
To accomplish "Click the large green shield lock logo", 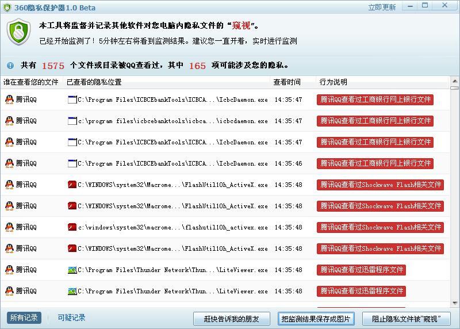I will click(x=19, y=32).
